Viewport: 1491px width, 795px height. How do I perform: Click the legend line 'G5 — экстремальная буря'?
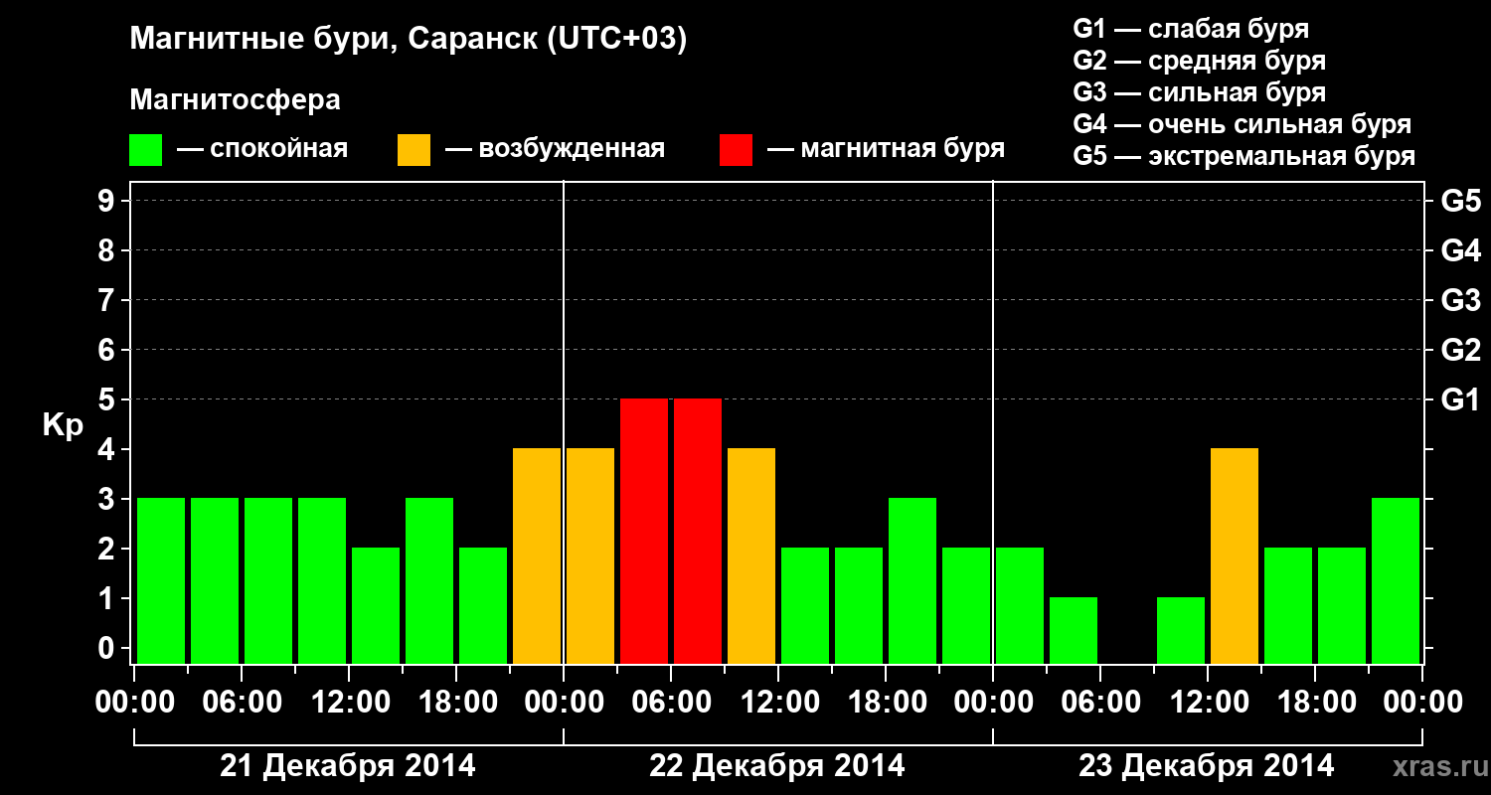pos(1244,156)
